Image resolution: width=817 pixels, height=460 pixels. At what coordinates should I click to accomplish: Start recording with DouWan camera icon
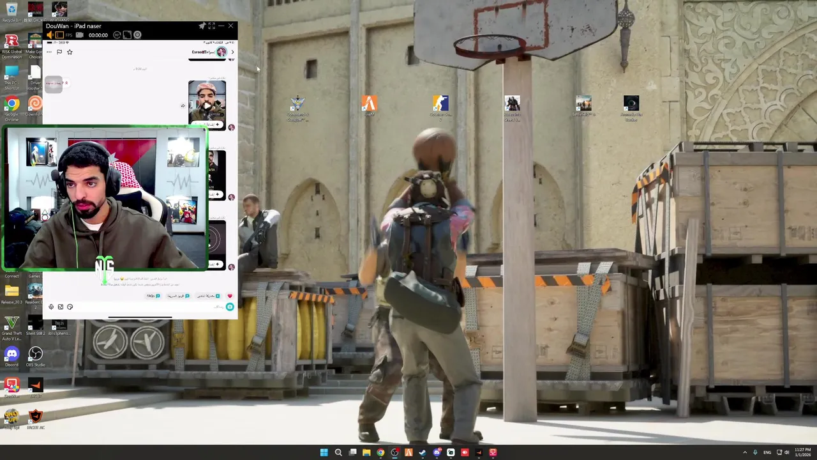[79, 35]
